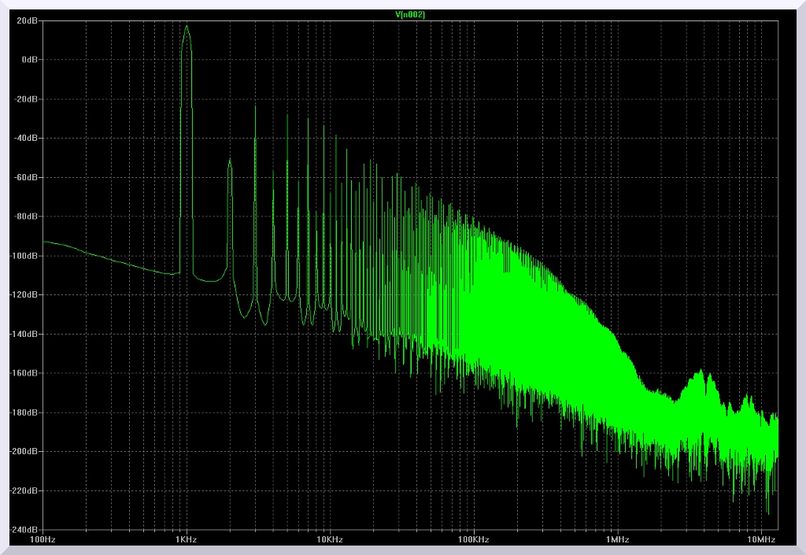806x555 pixels.
Task: Click the 100Hz frequency axis label
Action: click(x=43, y=540)
